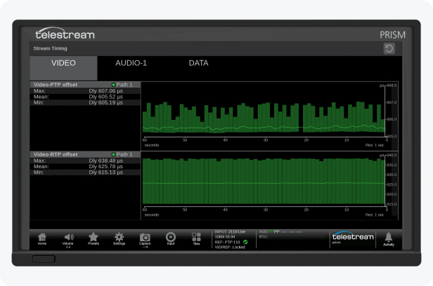Click the VIDREF: Locked status text
The width and height of the screenshot is (433, 286).
pyautogui.click(x=230, y=247)
